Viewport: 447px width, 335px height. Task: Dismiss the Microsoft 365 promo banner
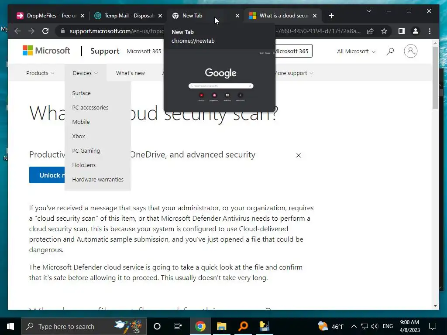[298, 155]
